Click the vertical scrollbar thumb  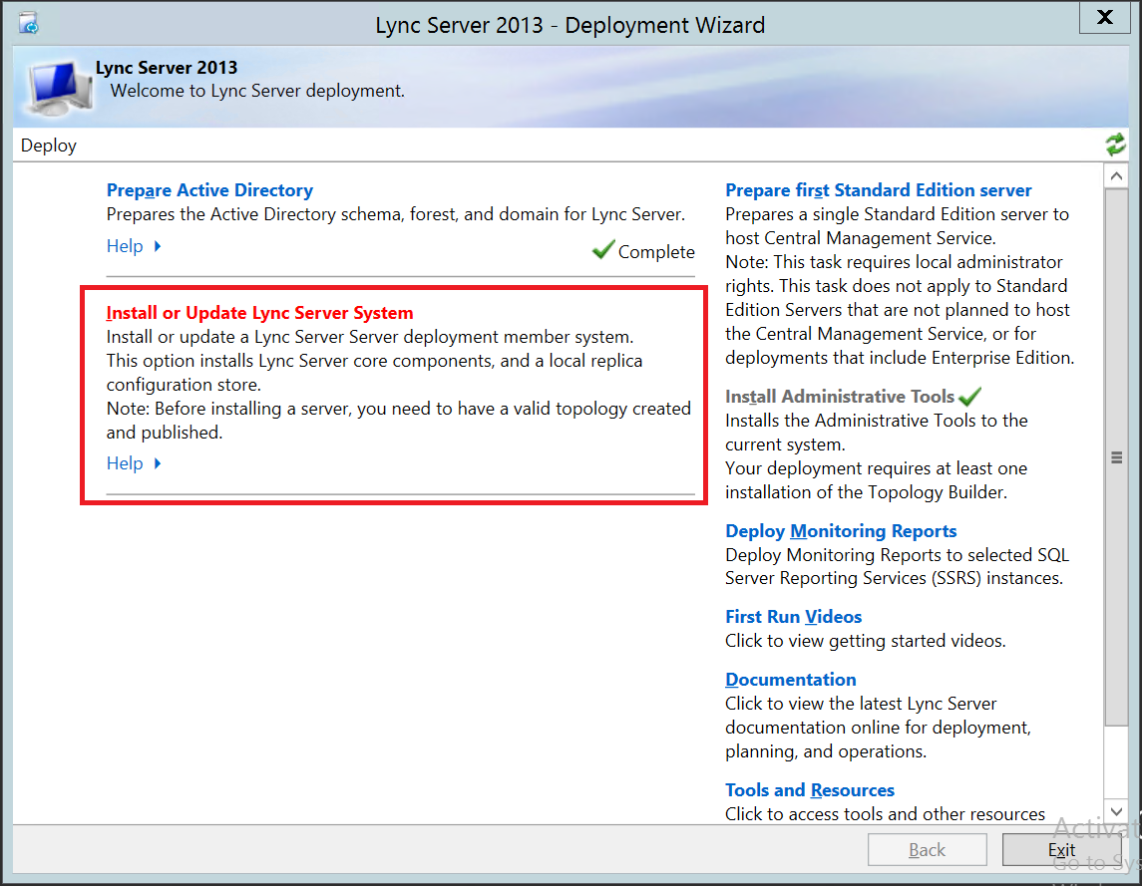[1116, 457]
